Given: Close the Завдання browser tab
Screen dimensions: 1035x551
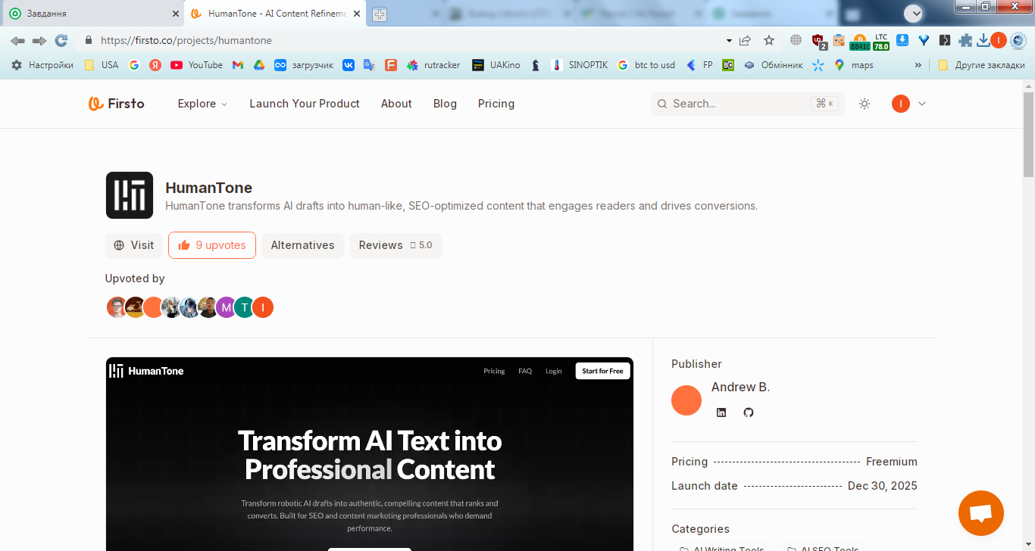Looking at the screenshot, I should click(x=176, y=14).
